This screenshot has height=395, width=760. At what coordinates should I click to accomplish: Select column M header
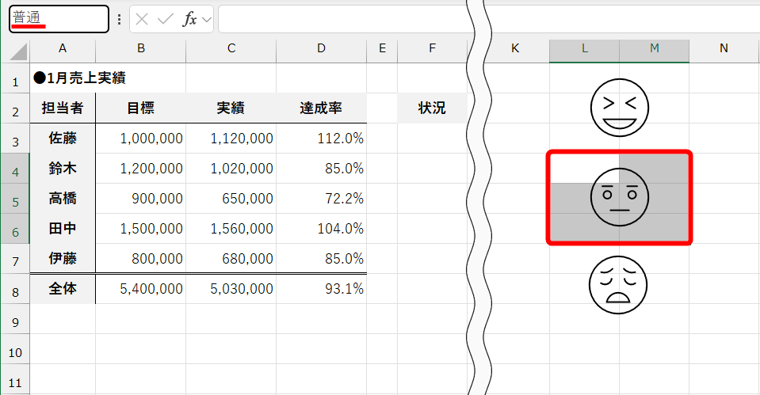[x=655, y=48]
